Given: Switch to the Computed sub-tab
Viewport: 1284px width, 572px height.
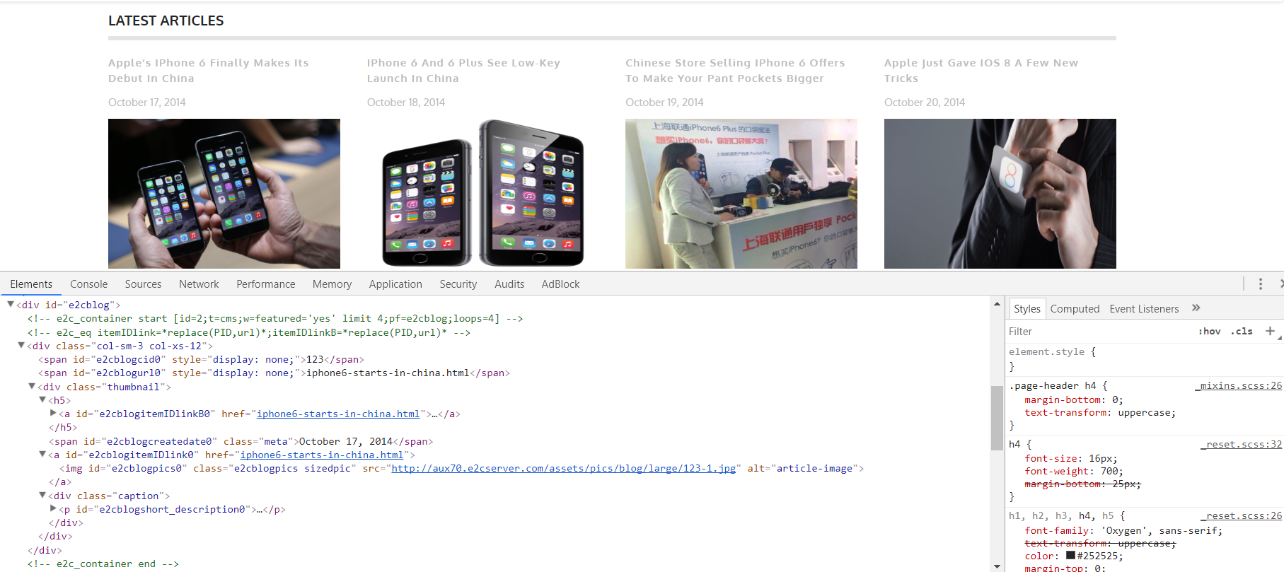Looking at the screenshot, I should pos(1075,308).
